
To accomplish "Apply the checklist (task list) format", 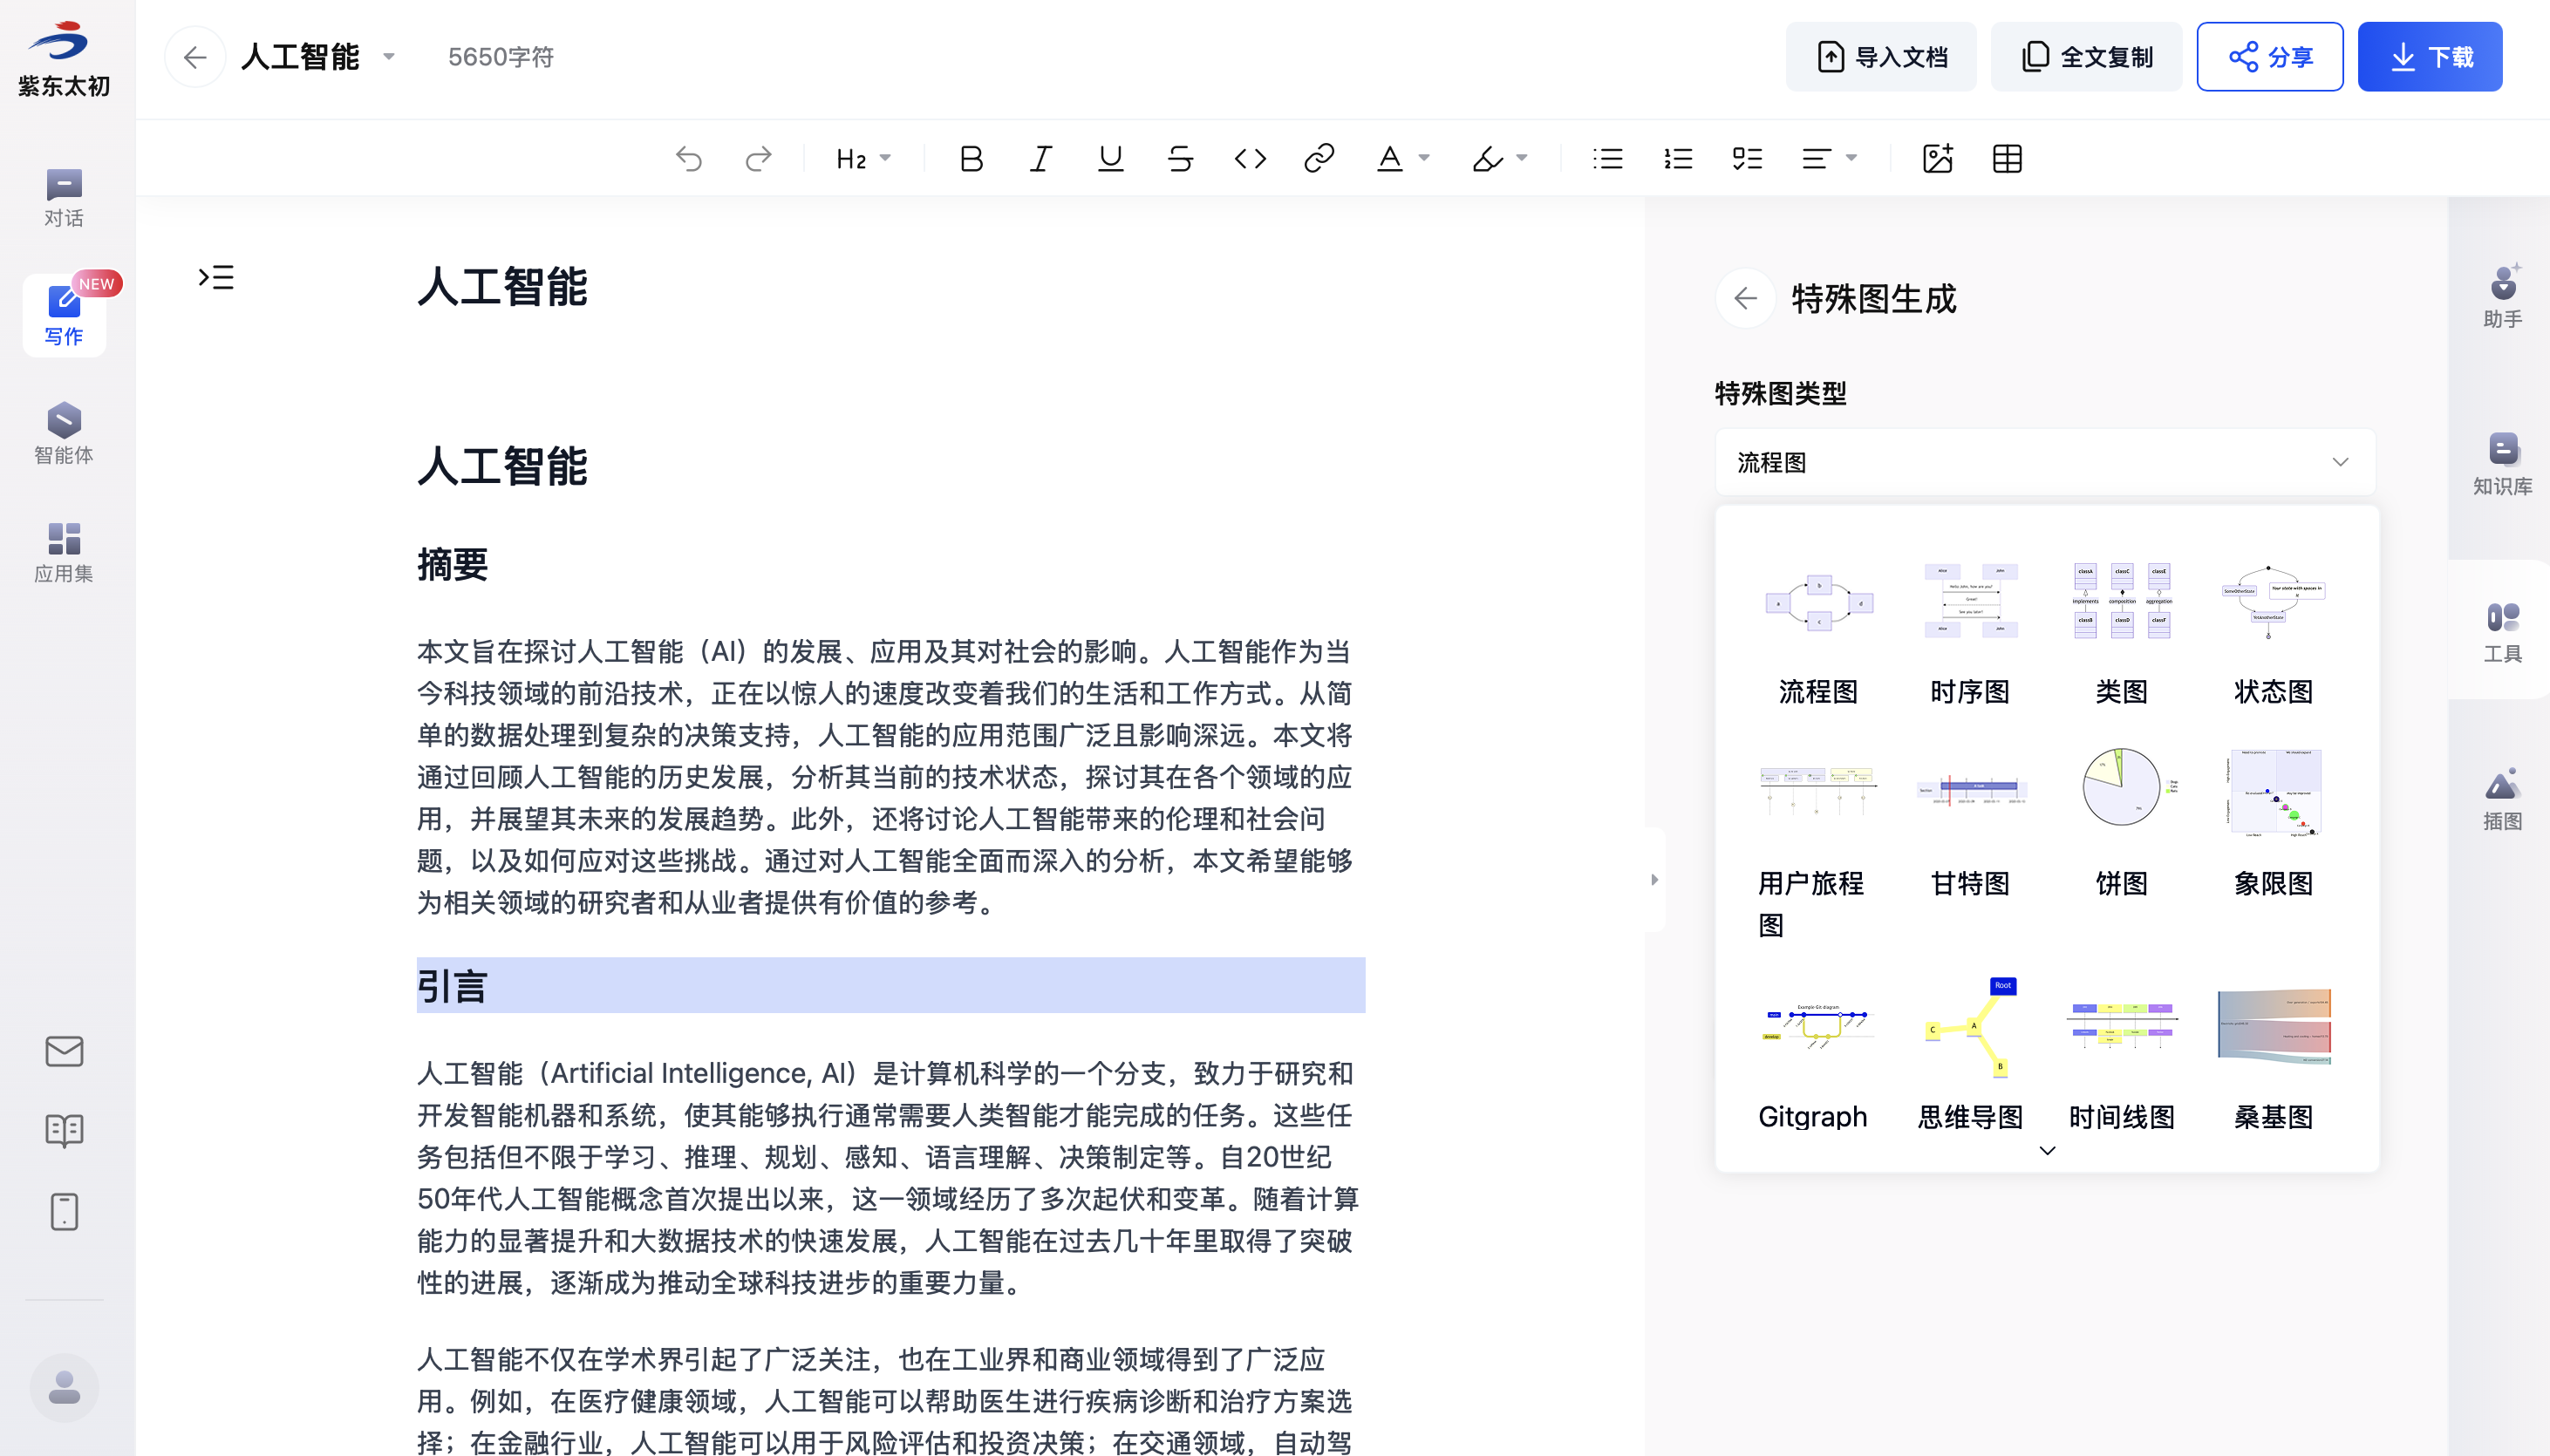I will coord(1747,159).
